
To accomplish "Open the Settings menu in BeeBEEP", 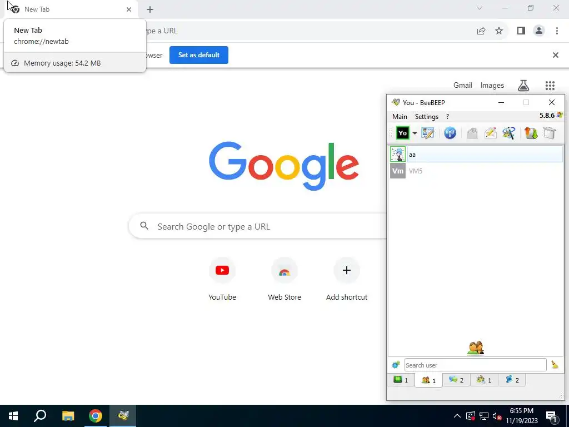I will click(x=426, y=117).
